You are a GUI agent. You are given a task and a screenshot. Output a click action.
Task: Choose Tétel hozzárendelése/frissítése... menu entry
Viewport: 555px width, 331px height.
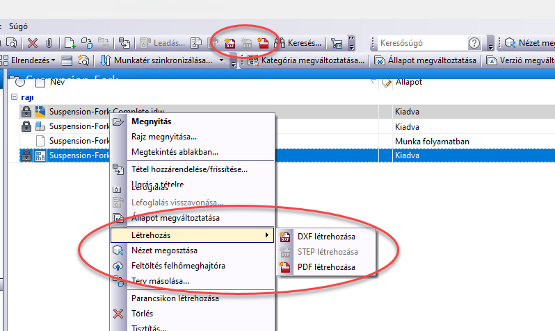(x=193, y=169)
